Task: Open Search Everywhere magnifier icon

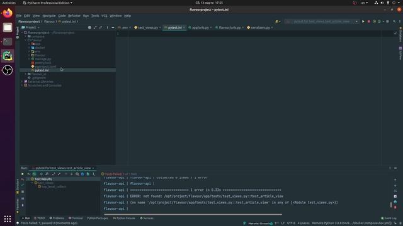Action: [x=394, y=21]
